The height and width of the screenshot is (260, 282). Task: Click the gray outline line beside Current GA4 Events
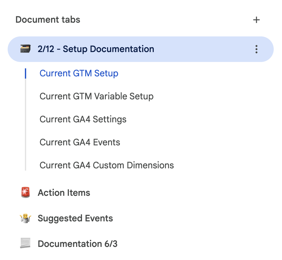click(26, 142)
